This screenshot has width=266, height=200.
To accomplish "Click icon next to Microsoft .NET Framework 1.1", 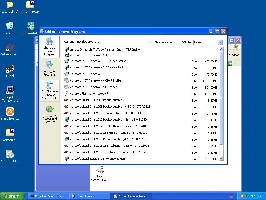I will click(x=66, y=55).
